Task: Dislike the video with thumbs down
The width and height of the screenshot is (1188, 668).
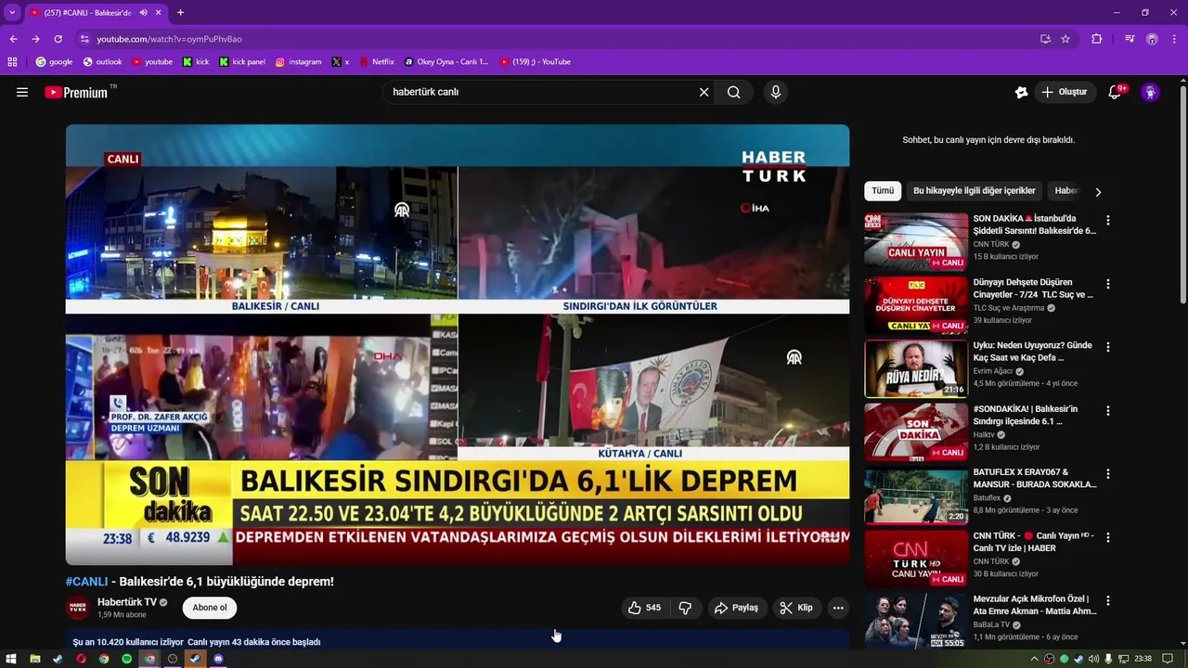Action: (685, 608)
